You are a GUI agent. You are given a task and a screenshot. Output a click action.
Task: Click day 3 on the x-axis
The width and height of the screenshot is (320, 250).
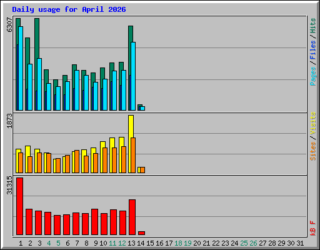pyautogui.click(x=39, y=243)
